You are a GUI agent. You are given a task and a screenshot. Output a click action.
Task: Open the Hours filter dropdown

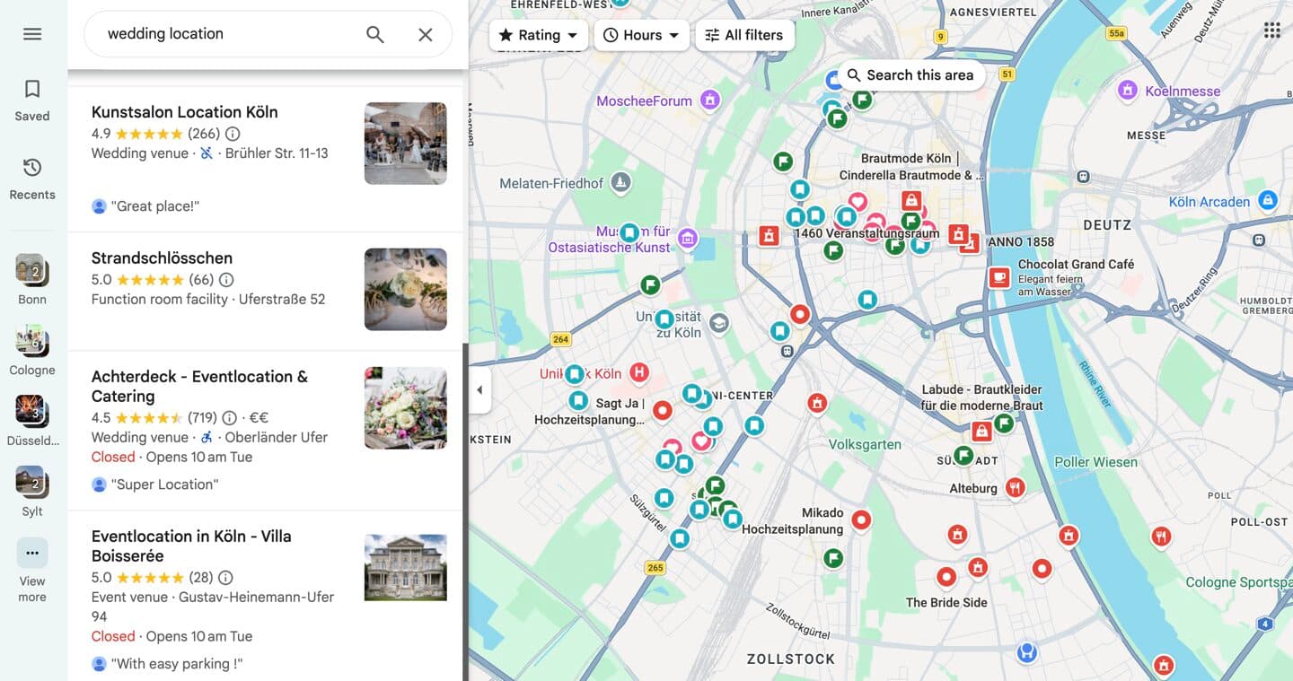641,34
